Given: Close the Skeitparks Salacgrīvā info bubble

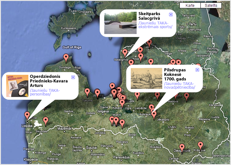Looking at the screenshot, I should coord(171,15).
